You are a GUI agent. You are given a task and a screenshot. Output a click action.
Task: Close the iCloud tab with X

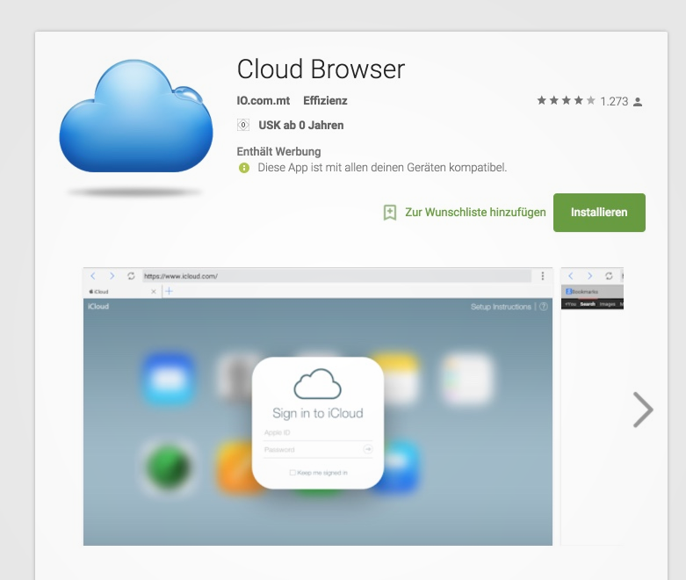pyautogui.click(x=154, y=292)
